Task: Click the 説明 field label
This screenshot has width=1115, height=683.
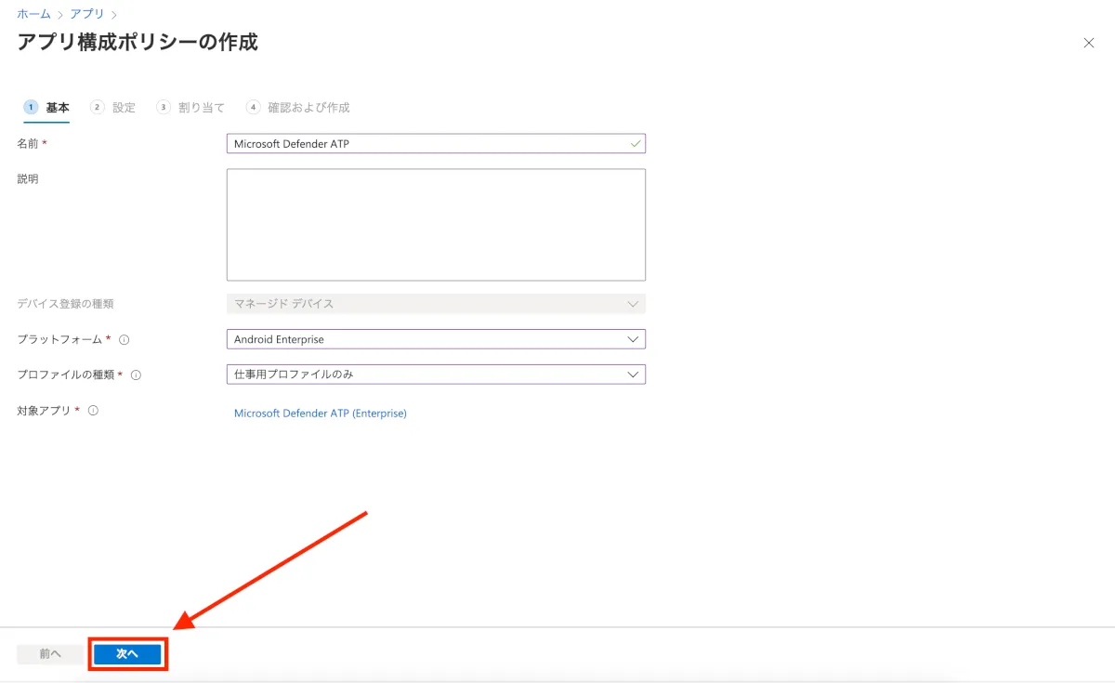Action: 28,178
